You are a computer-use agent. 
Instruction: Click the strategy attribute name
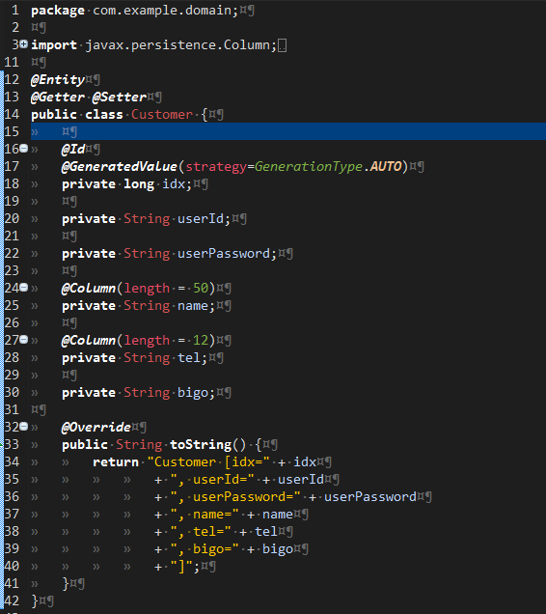click(216, 166)
